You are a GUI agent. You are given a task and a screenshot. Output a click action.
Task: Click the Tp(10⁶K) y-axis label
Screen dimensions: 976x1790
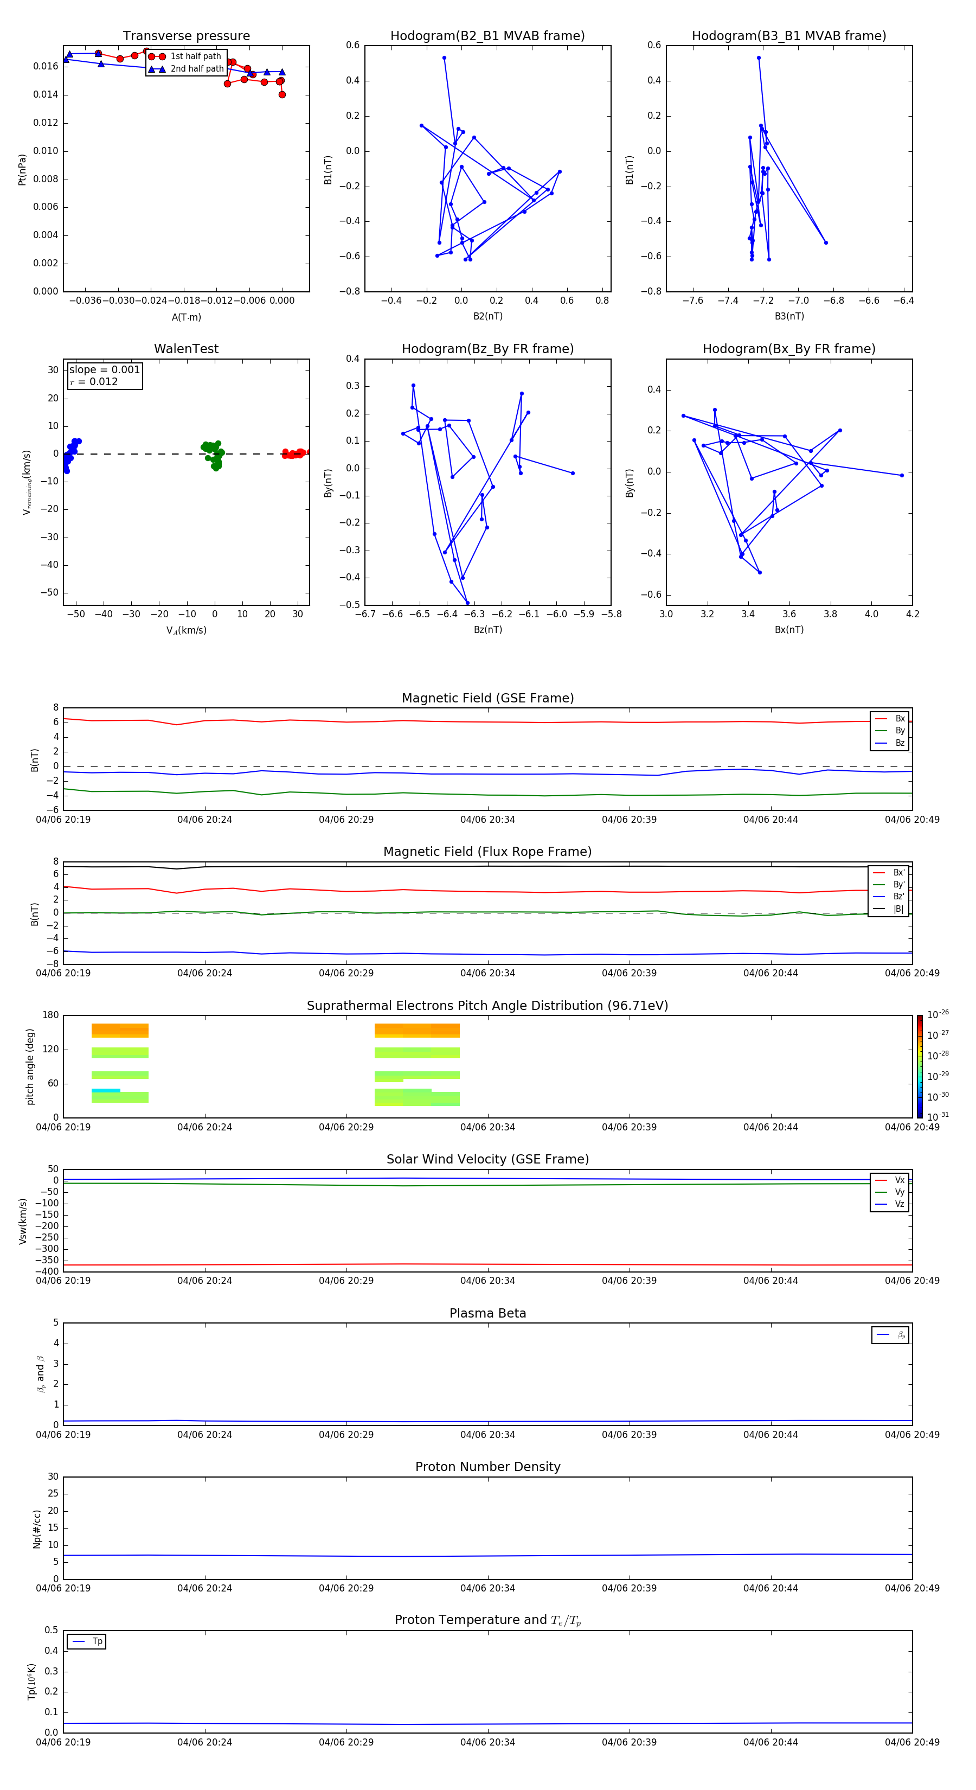click(x=31, y=1682)
